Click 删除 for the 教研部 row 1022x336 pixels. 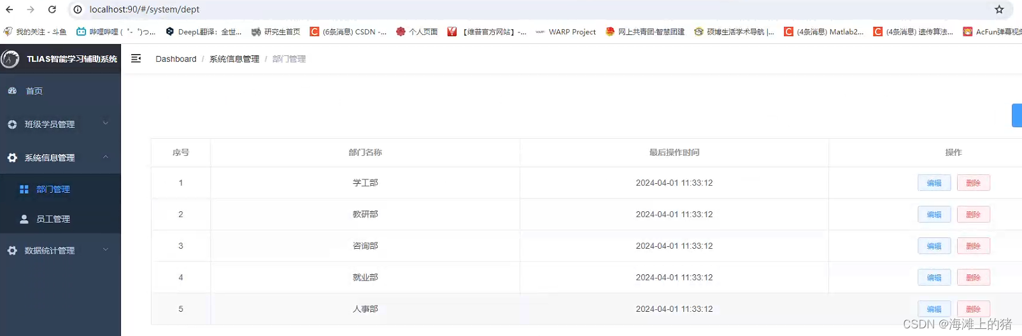point(973,214)
